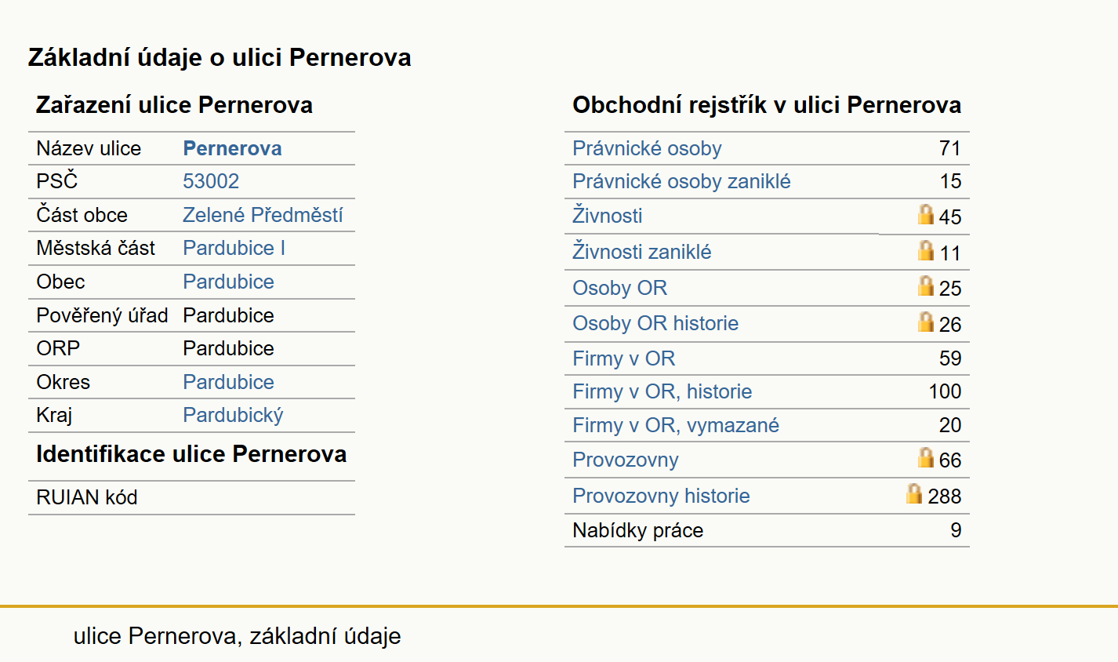Open the Pardubice link in Obec row
Image resolution: width=1118 pixels, height=662 pixels.
coord(228,282)
